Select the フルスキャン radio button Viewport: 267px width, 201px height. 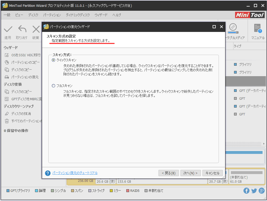point(53,86)
